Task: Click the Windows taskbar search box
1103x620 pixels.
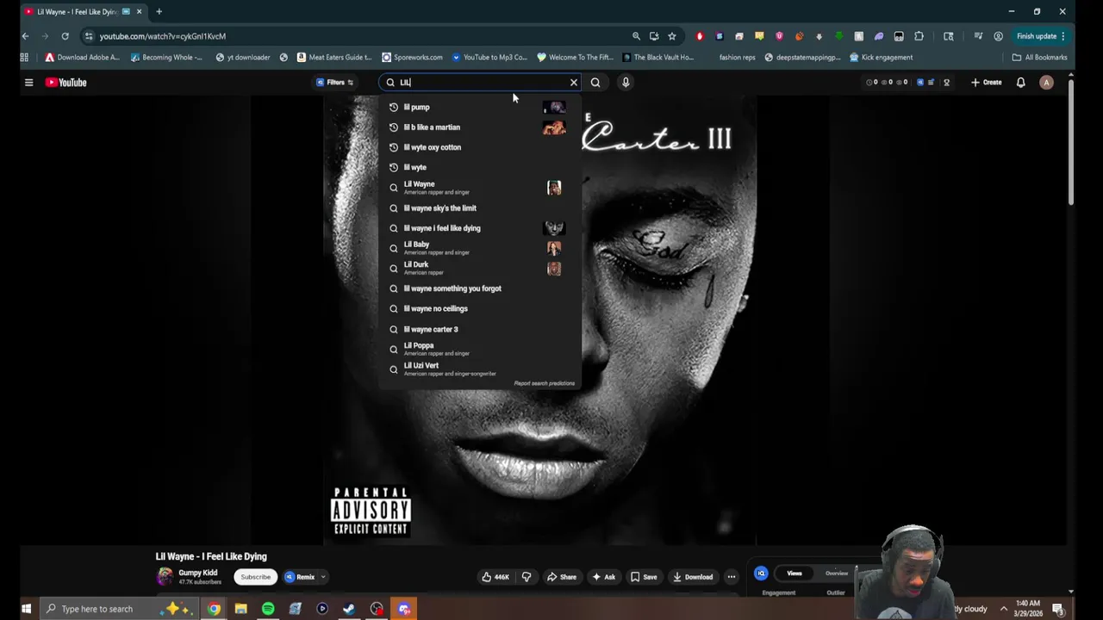Action: pyautogui.click(x=119, y=609)
